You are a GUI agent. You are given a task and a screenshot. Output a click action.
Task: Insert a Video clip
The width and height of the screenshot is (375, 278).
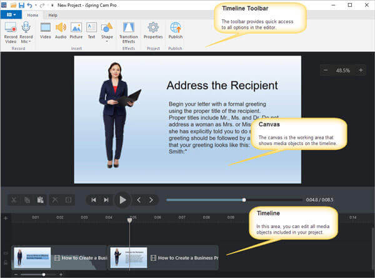click(46, 31)
